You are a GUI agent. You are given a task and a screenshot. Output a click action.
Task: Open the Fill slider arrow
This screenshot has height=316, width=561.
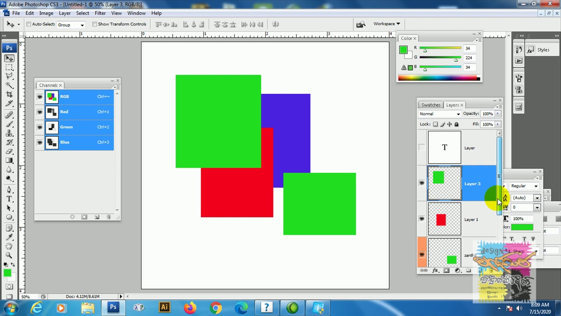(498, 124)
